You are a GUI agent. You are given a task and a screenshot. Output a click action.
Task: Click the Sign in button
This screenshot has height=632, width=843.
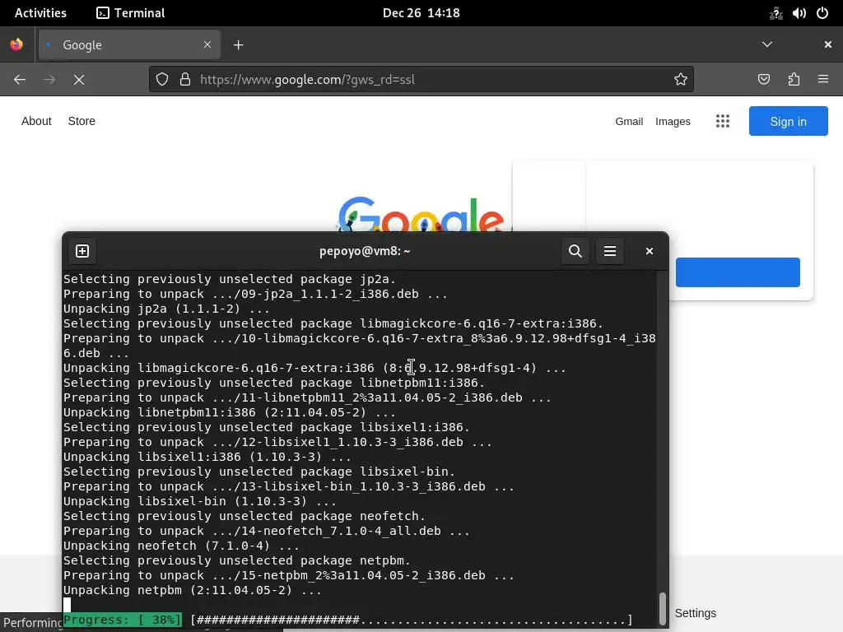788,121
